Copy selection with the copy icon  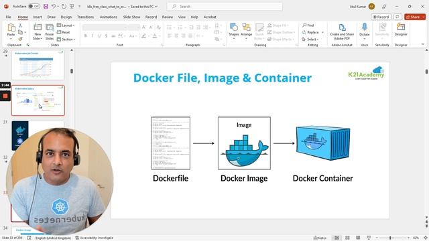20,32
